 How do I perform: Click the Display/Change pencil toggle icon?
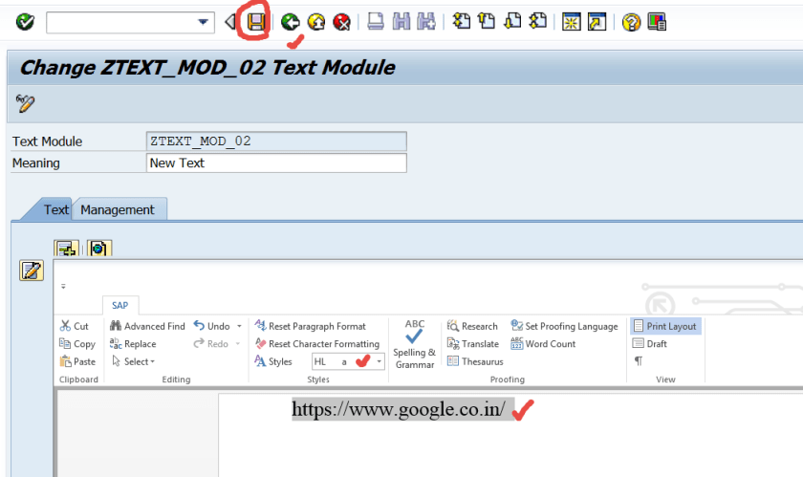click(25, 103)
